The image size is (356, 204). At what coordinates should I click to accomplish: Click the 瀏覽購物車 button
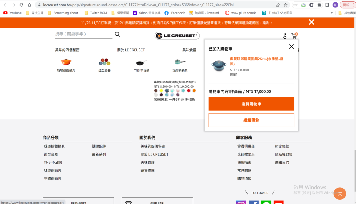(x=251, y=104)
